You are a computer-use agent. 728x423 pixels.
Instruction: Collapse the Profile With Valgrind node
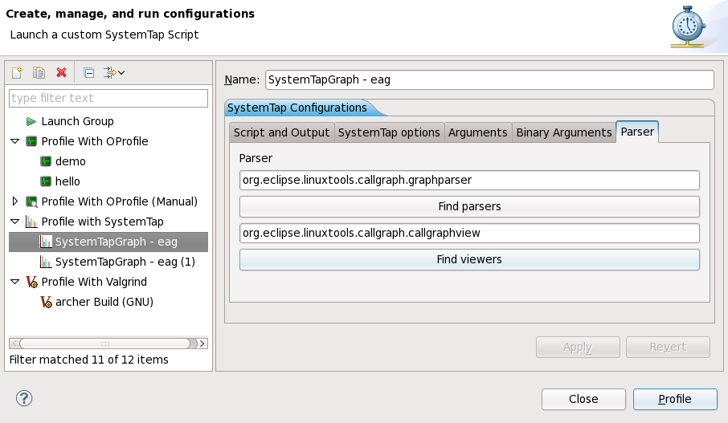[x=15, y=282]
